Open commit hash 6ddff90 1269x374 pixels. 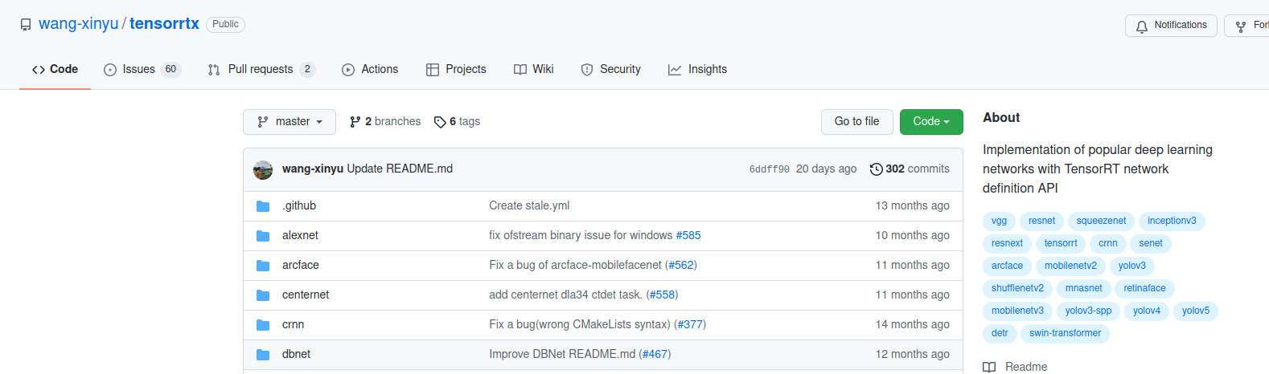(x=769, y=169)
